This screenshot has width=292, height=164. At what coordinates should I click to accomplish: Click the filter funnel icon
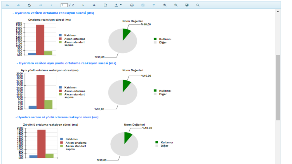[x=154, y=5]
